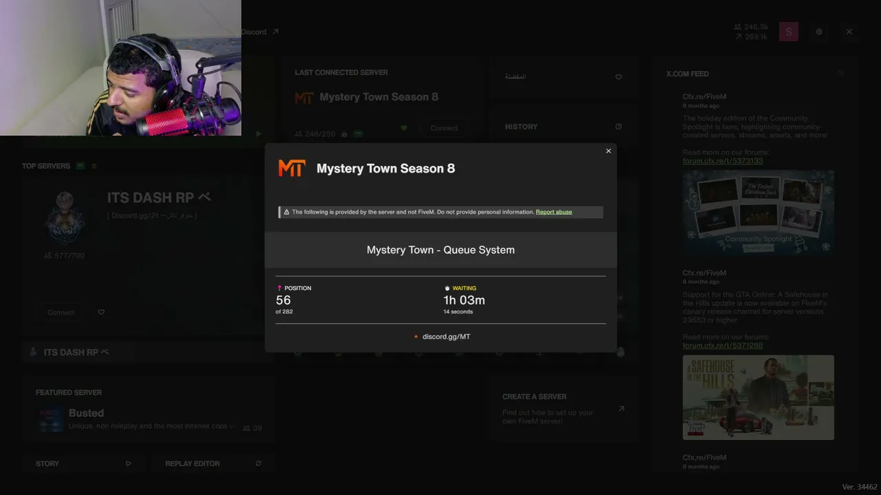881x495 pixels.
Task: Open the ITS DASH RP top server title
Action: [x=158, y=197]
